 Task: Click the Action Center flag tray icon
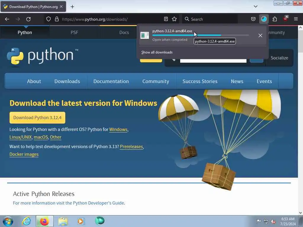click(x=259, y=221)
